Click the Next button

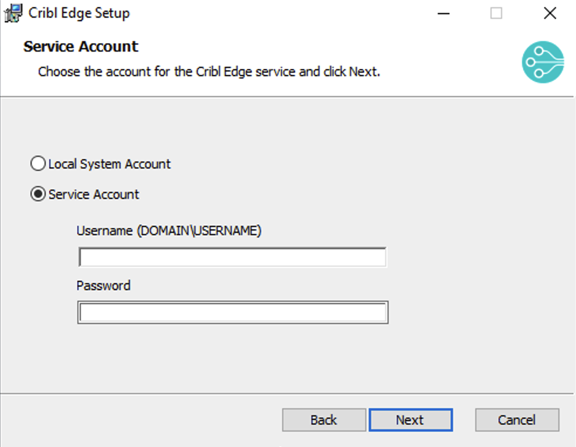(x=410, y=420)
